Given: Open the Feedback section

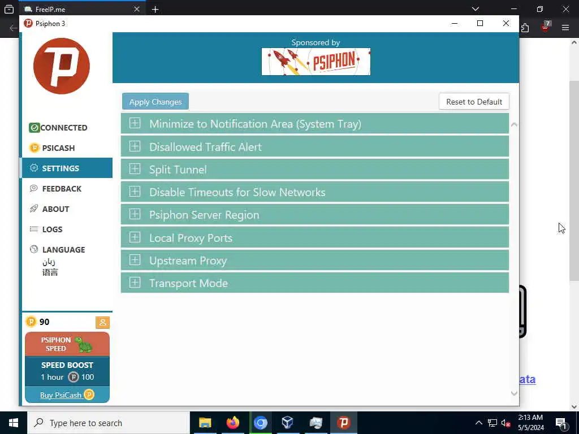Looking at the screenshot, I should [55, 189].
